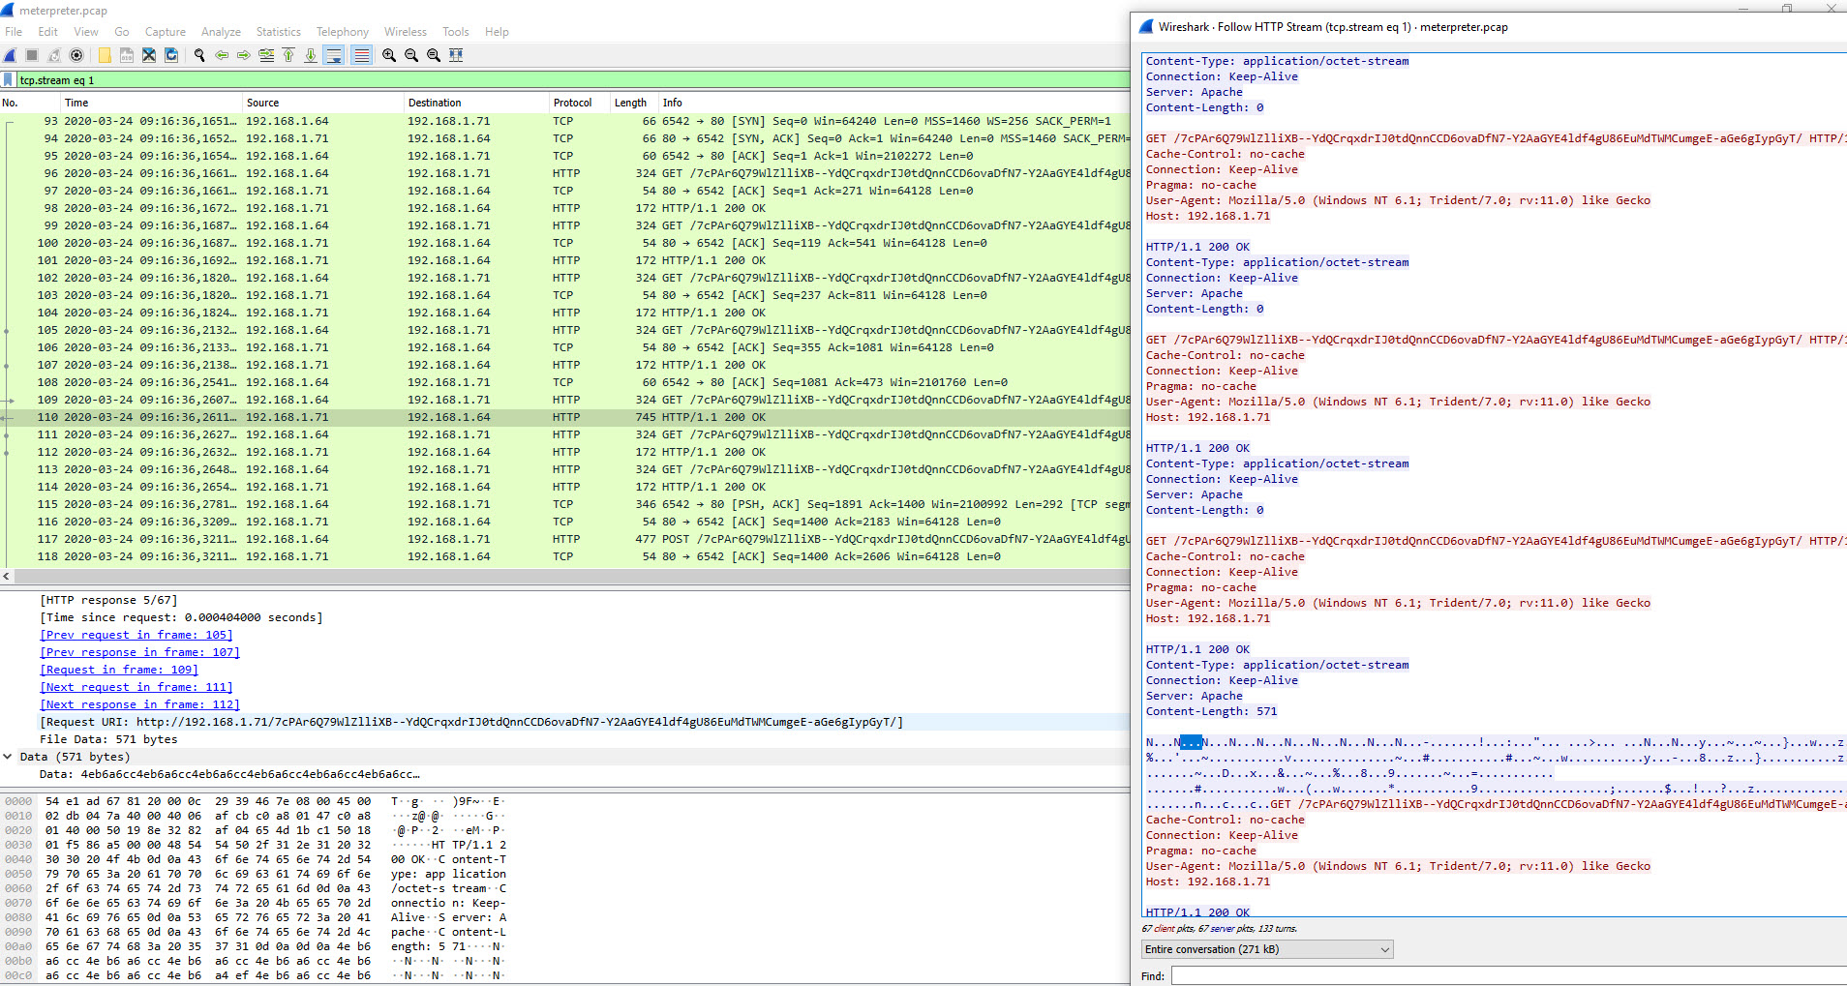Click Wireshark icon in Follow HTTP Stream title
Screen dimensions: 1847x986
(1146, 27)
